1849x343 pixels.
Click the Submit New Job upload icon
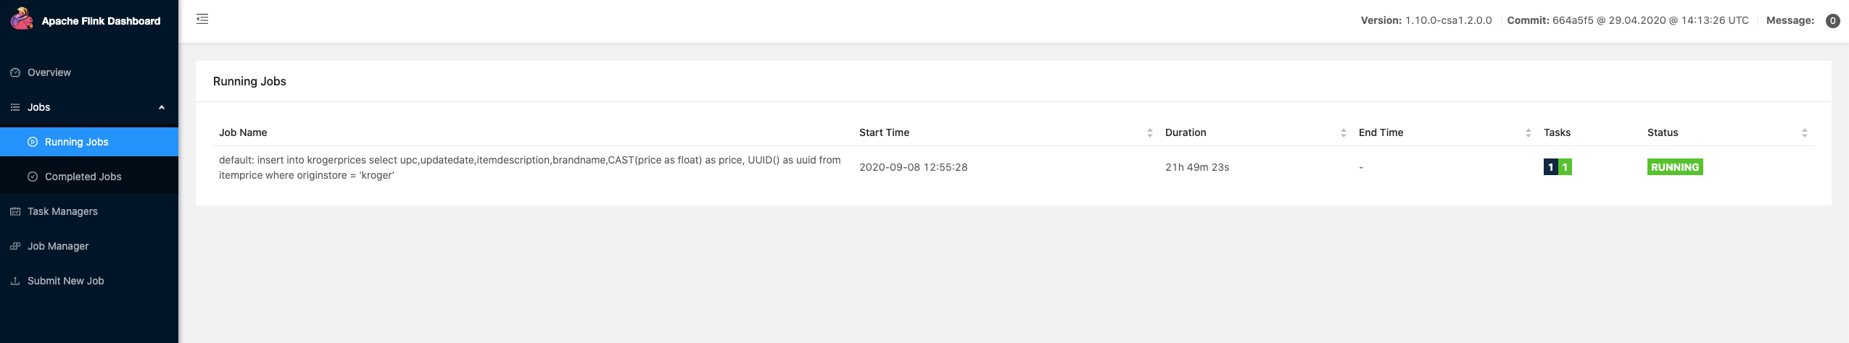coord(15,281)
